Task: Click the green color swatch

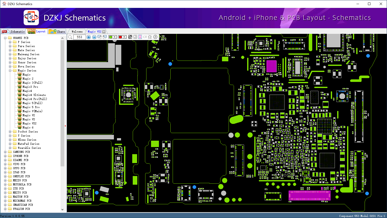Action: pyautogui.click(x=111, y=37)
